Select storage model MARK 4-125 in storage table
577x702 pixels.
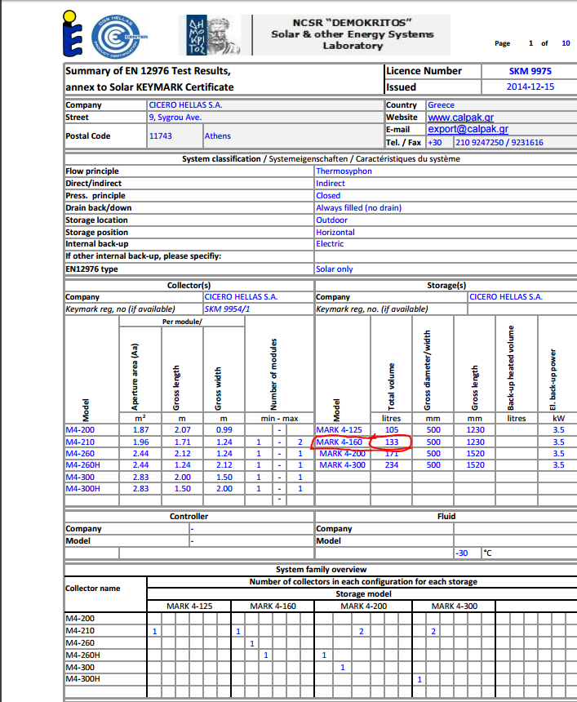pos(339,430)
